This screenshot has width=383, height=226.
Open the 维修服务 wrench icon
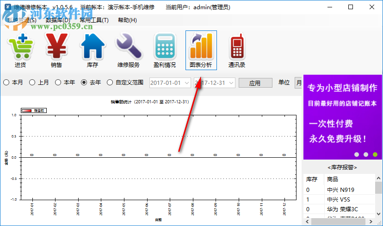[129, 50]
